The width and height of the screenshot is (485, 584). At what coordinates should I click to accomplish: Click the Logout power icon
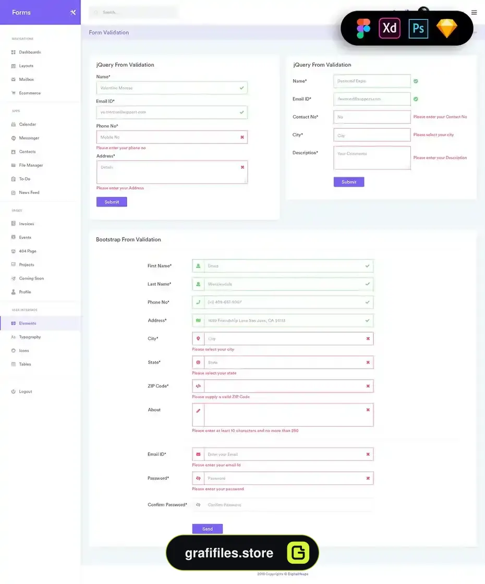(14, 392)
